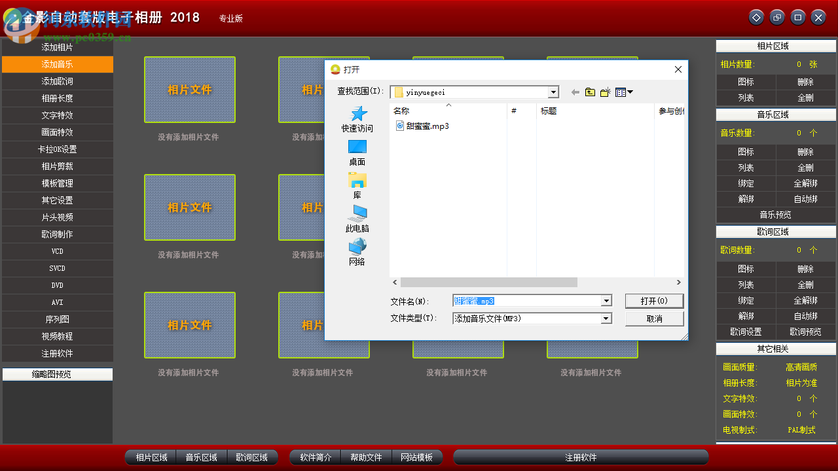Select 此电脑 in the dialog places bar
Image resolution: width=838 pixels, height=471 pixels.
[x=357, y=220]
